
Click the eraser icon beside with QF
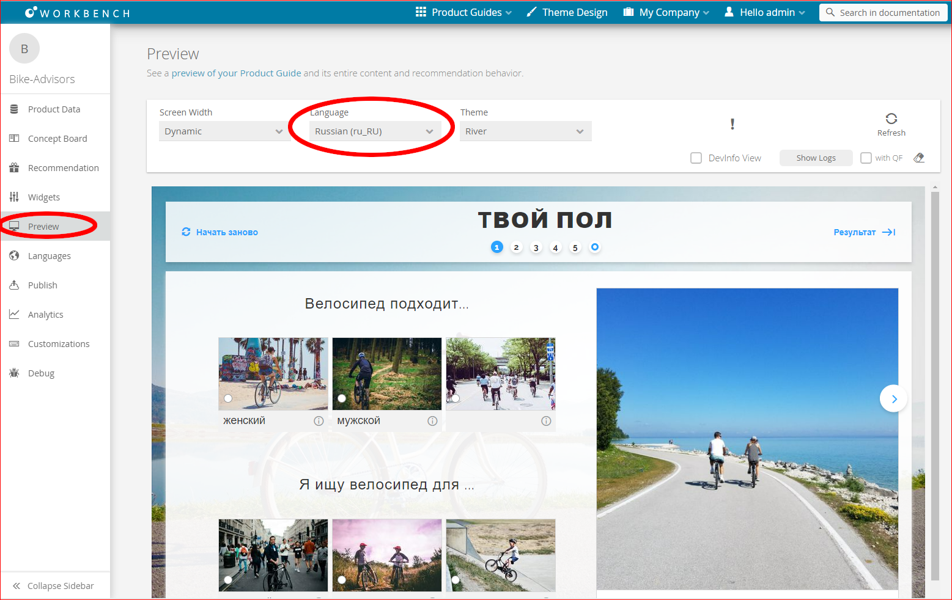pos(919,158)
